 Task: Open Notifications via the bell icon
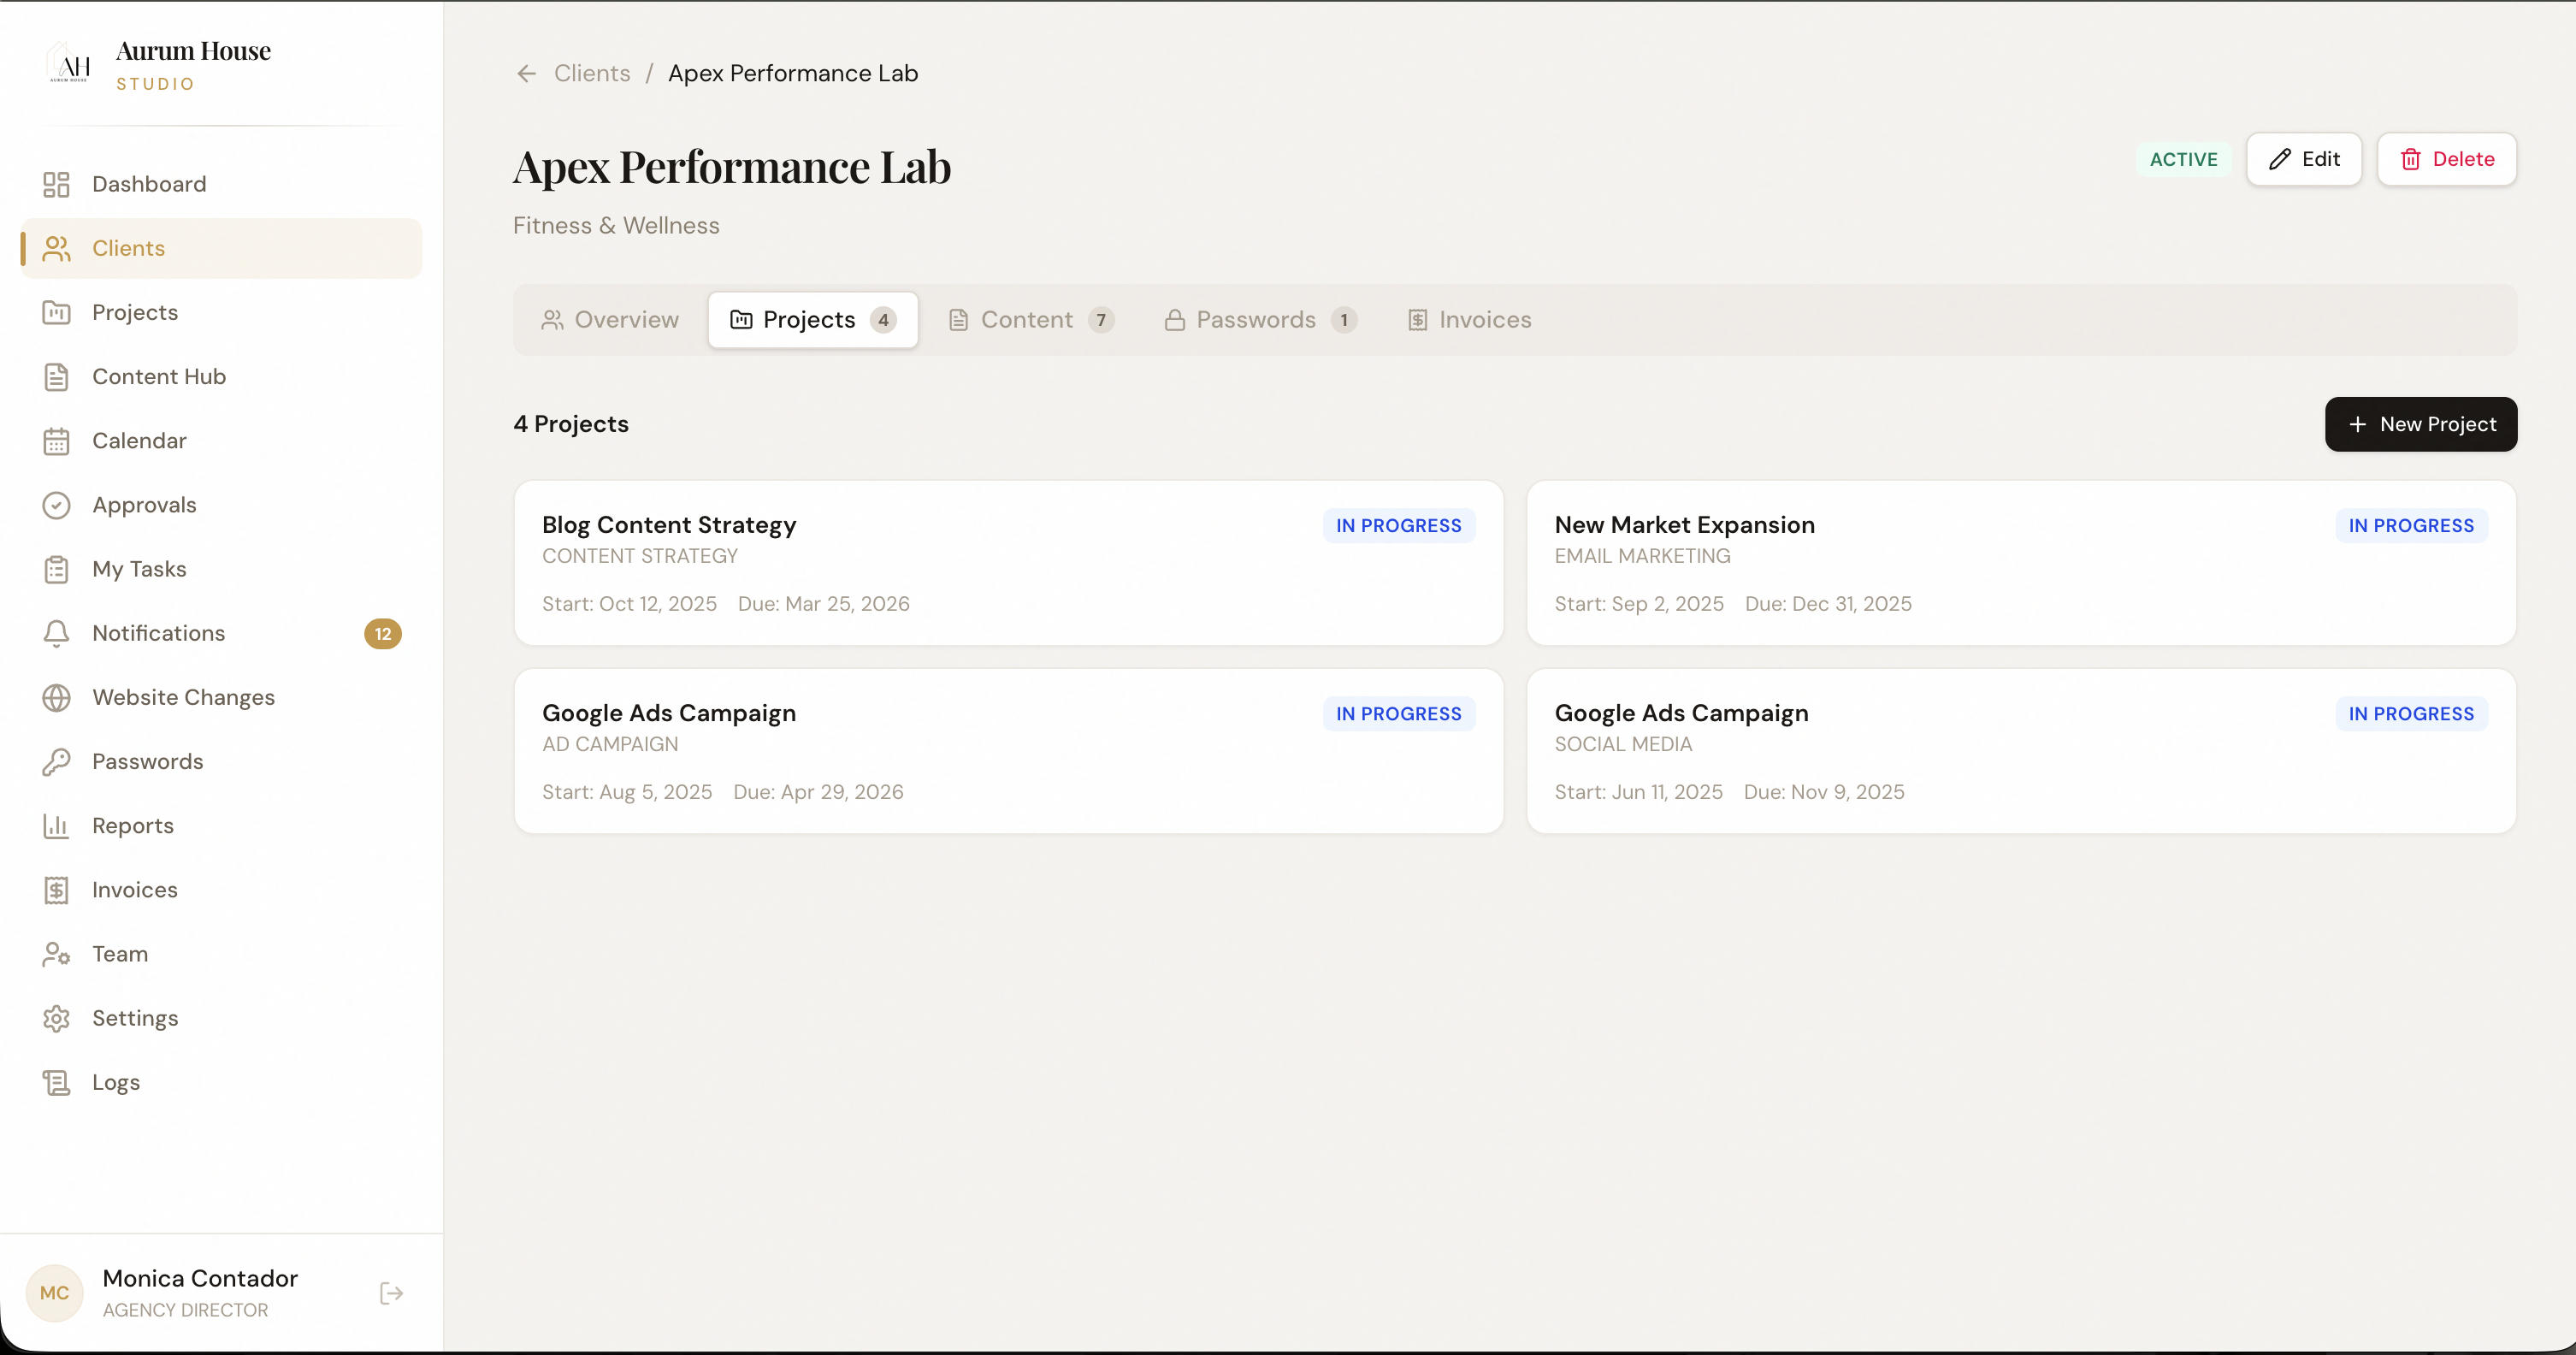point(56,633)
